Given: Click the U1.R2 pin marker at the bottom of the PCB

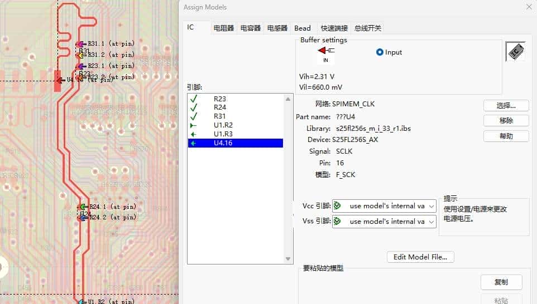Looking at the screenshot, I should pos(82,302).
